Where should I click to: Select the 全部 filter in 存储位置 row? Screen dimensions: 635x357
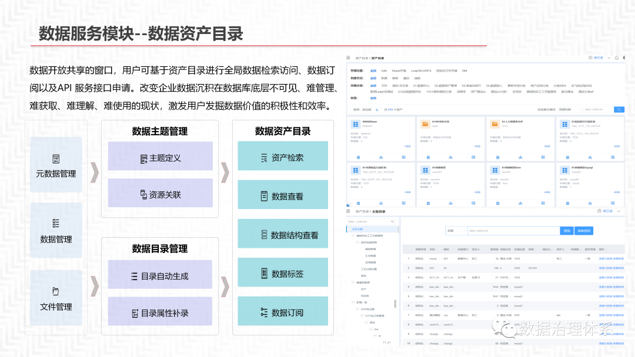pos(373,70)
